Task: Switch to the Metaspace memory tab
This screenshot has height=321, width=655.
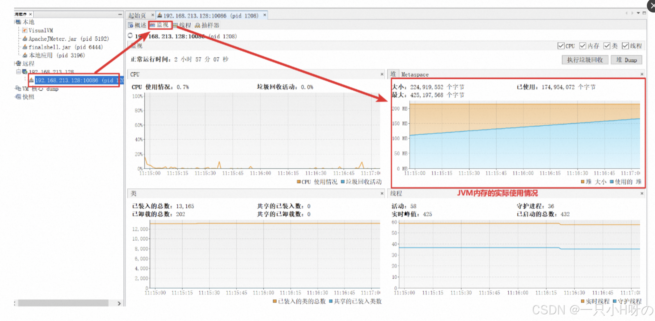Action: [x=415, y=75]
